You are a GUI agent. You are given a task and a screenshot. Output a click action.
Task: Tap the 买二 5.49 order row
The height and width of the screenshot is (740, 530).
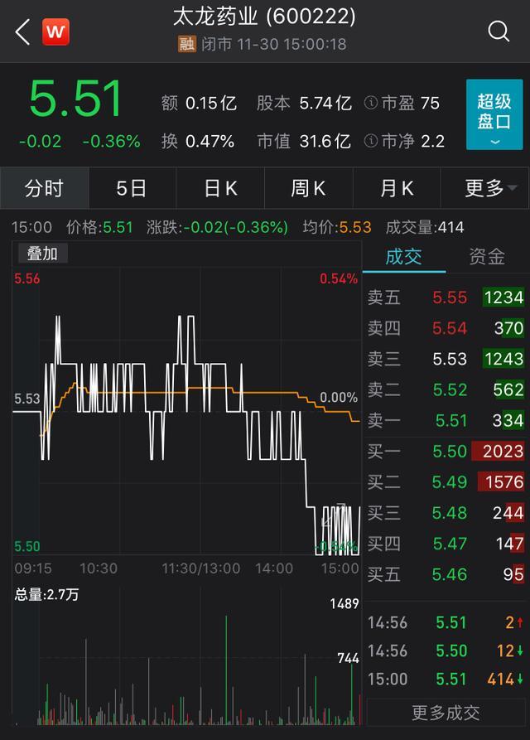(446, 481)
